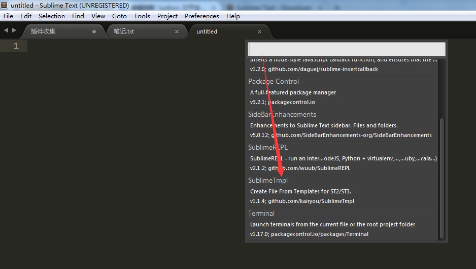Click the 'v3.2.1; packagecontrol.io' line
The image size is (476, 269).
click(x=282, y=103)
